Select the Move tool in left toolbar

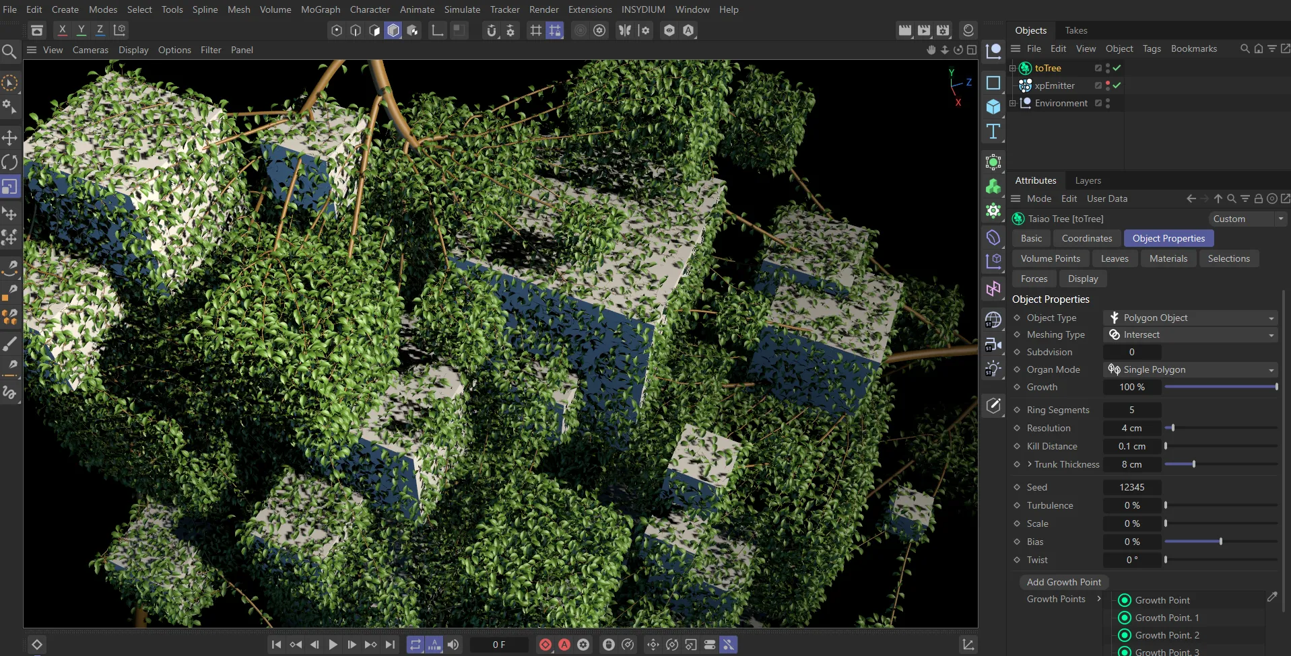click(x=9, y=138)
